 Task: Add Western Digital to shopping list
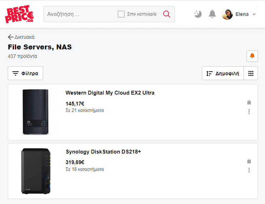tap(249, 102)
